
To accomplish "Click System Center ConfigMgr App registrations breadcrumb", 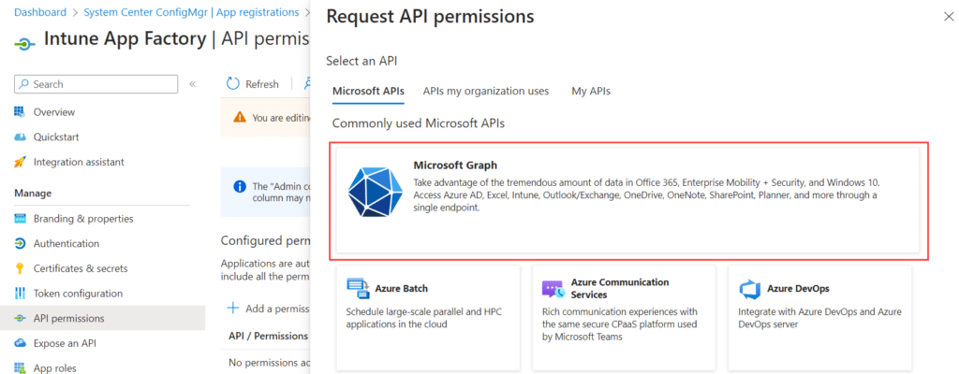I will 191,12.
